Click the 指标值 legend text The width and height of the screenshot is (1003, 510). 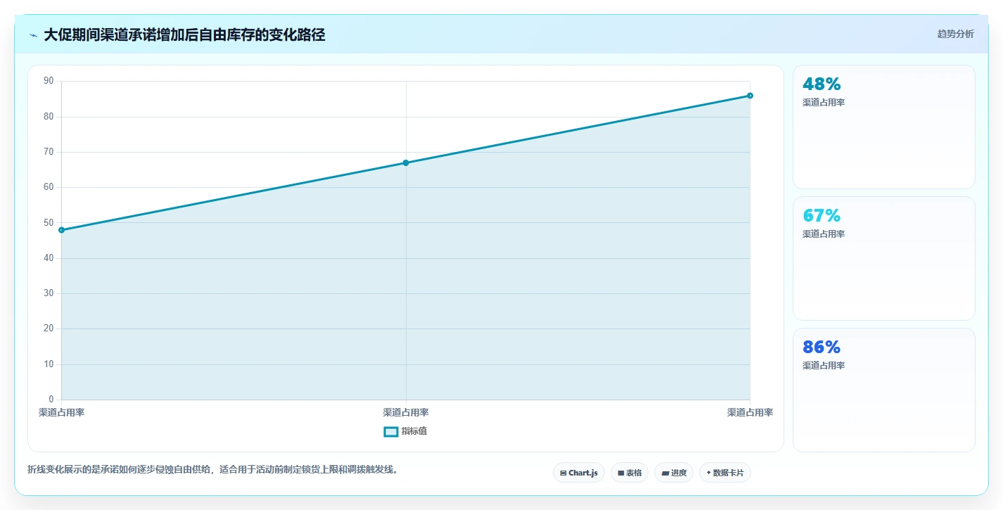414,431
